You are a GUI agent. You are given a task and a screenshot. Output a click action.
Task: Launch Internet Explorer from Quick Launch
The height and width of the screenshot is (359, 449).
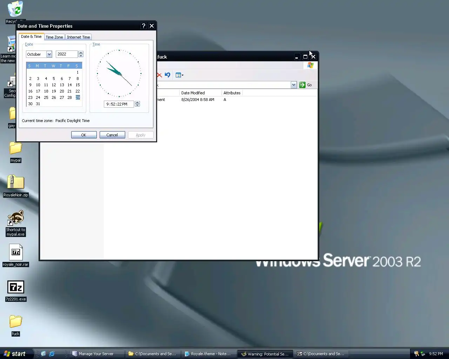(52, 354)
